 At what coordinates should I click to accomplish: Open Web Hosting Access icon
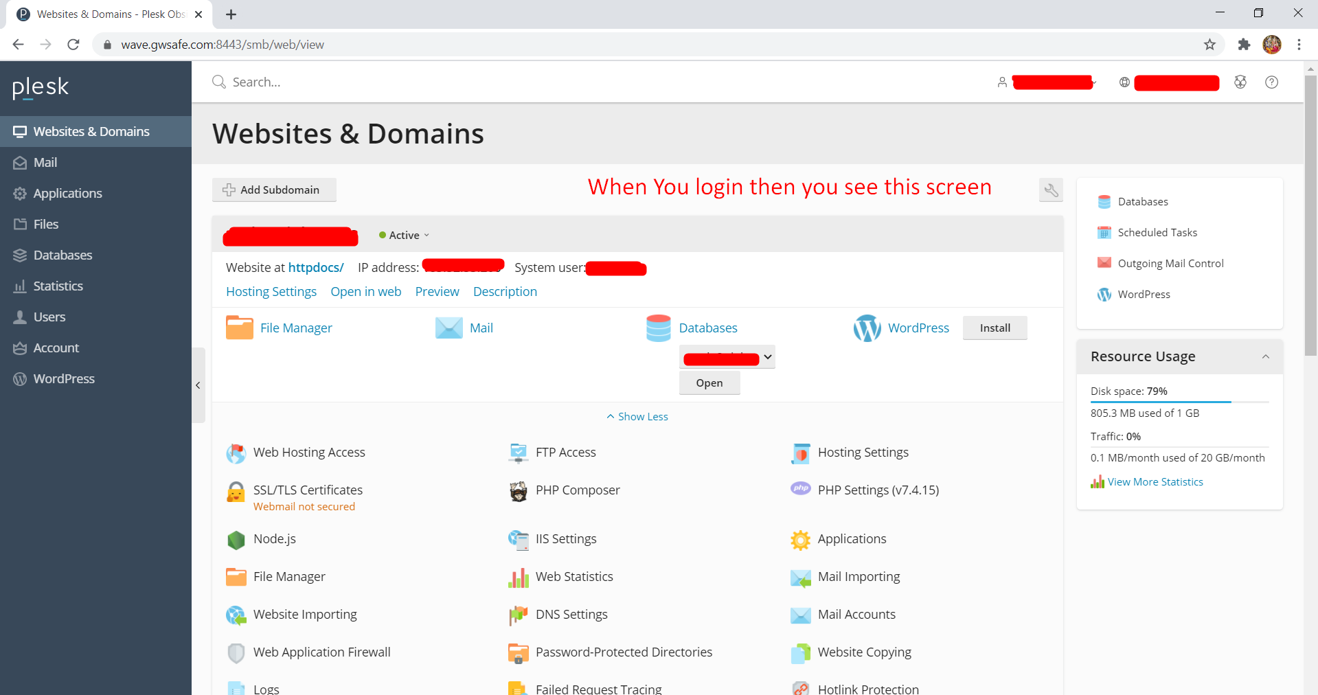click(x=236, y=453)
